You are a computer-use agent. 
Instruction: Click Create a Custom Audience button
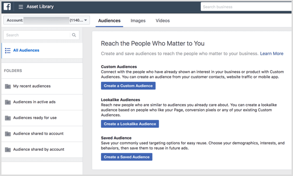pos(128,86)
